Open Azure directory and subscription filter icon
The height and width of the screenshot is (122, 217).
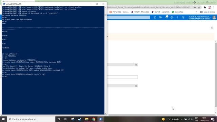pos(160,17)
